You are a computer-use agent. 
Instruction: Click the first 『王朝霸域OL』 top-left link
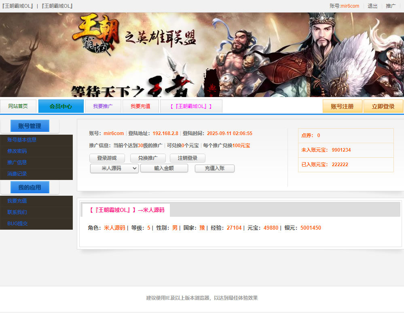(17, 6)
